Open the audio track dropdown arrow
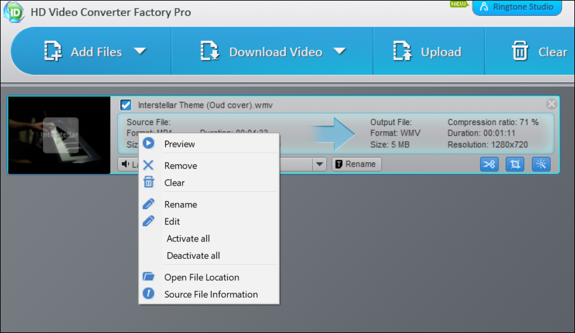575x333 pixels. tap(319, 164)
